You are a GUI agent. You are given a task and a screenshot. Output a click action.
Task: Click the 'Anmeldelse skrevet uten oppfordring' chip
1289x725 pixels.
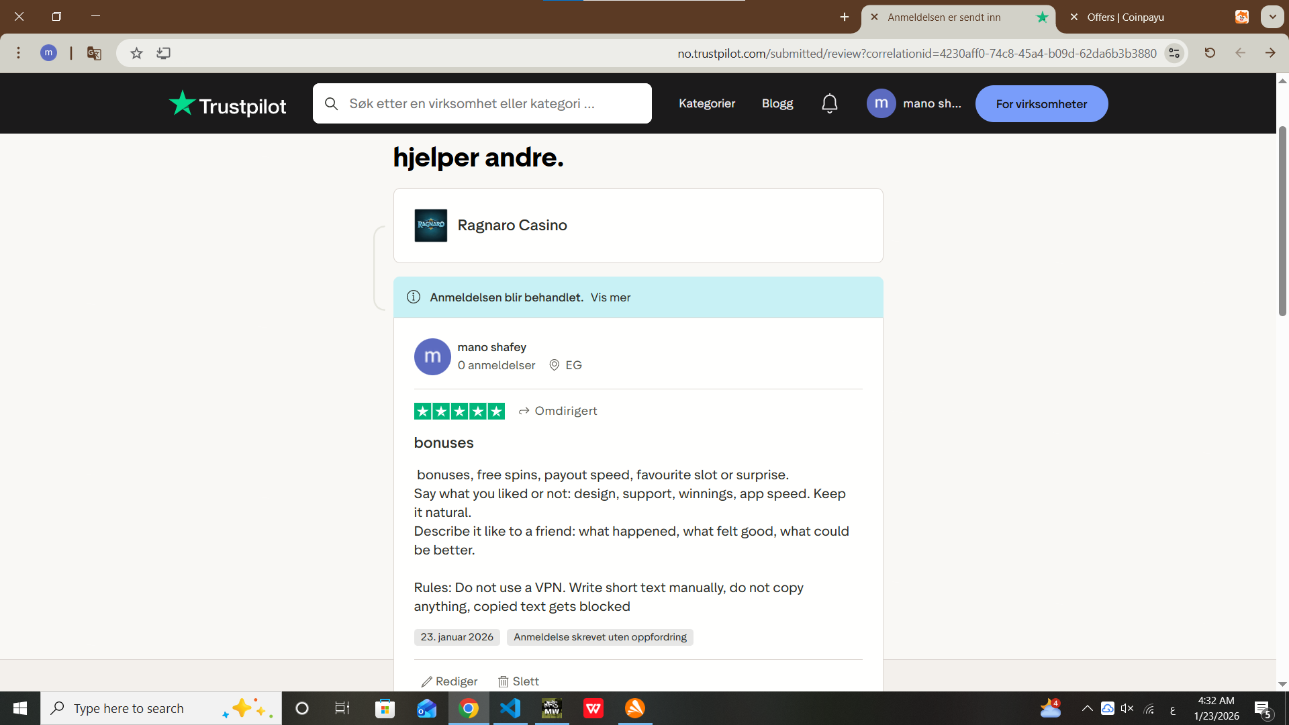[x=600, y=637]
